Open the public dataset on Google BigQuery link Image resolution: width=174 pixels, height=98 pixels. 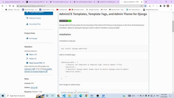point(36,71)
